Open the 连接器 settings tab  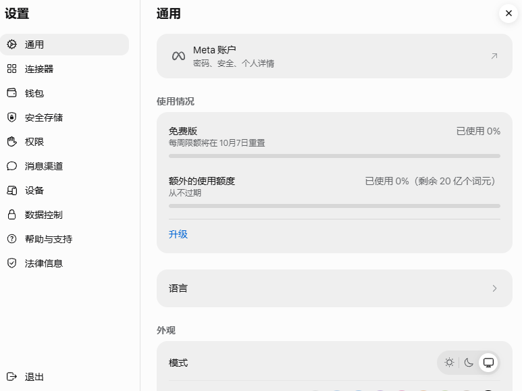point(65,69)
